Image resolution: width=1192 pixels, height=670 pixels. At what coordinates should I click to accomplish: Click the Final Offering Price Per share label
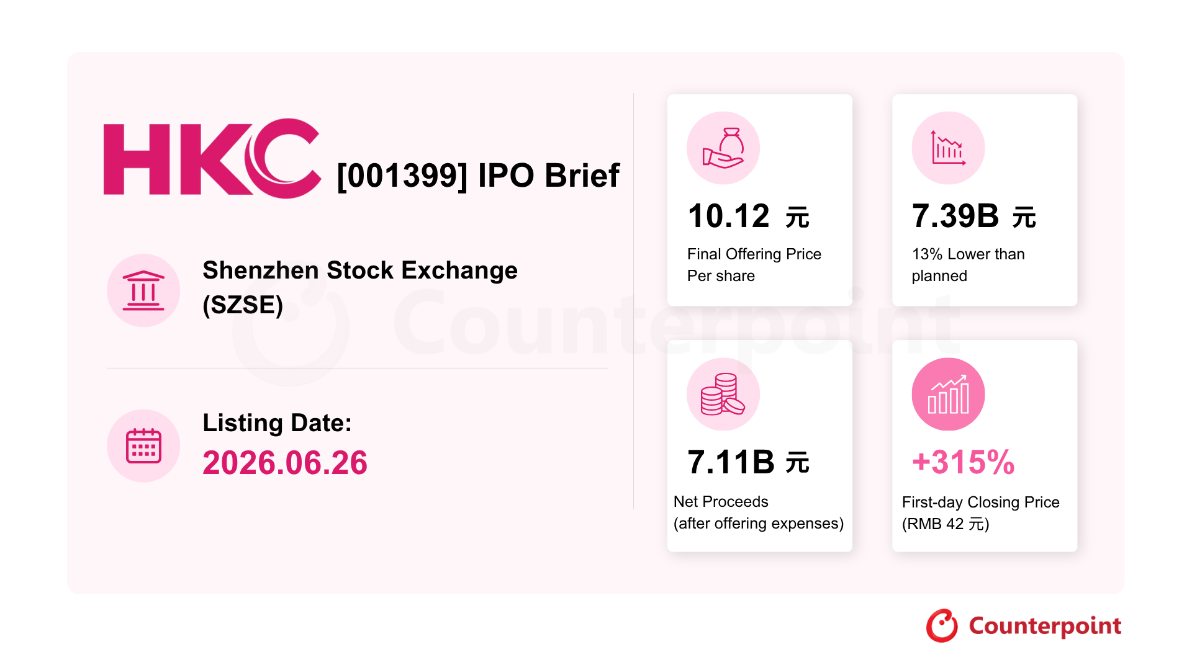point(754,265)
